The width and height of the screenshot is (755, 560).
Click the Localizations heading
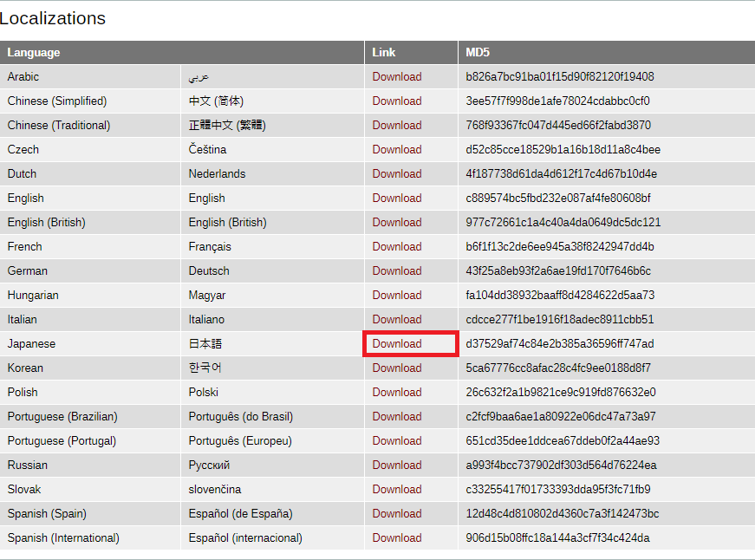[x=53, y=18]
